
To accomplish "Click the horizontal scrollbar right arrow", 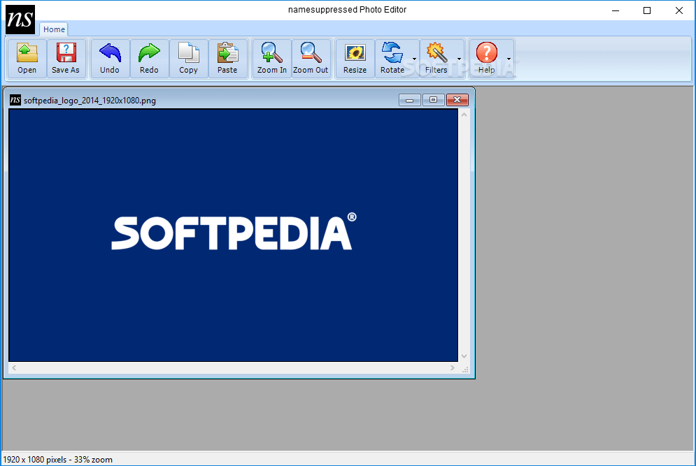I will (453, 367).
